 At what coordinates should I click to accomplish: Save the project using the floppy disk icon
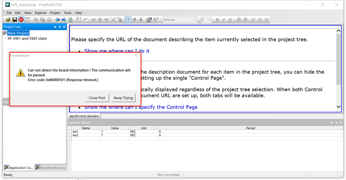click(x=15, y=20)
